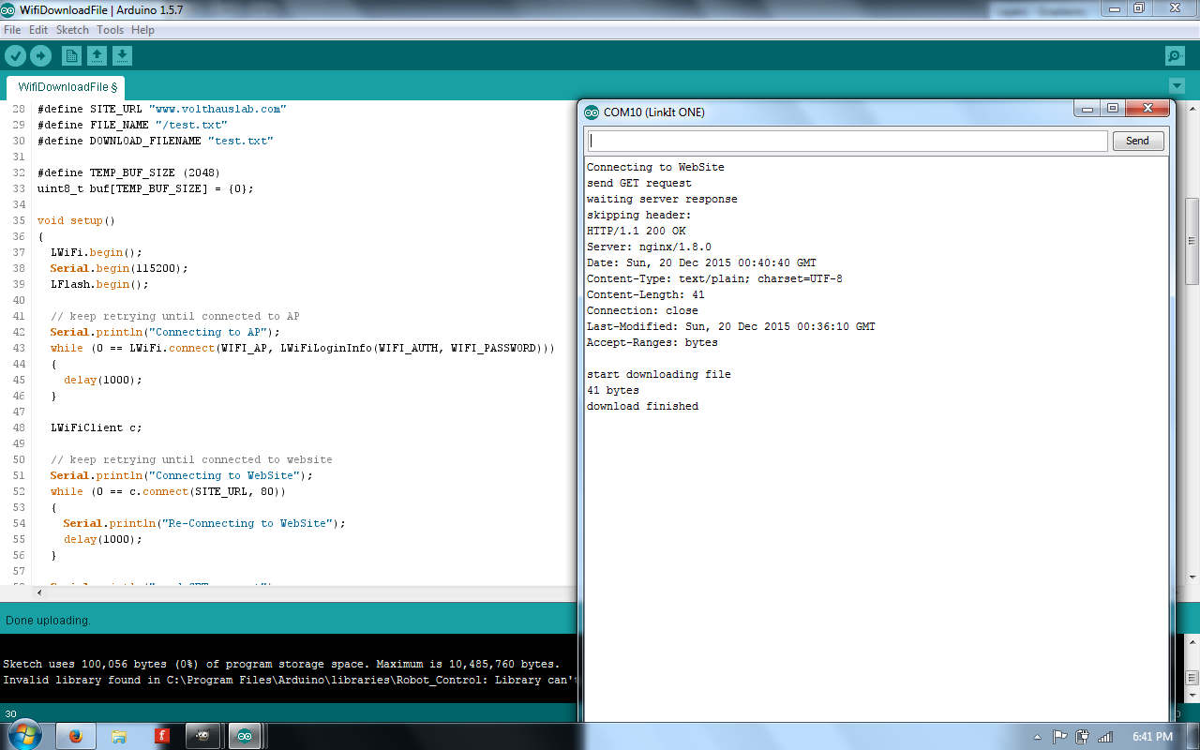1200x750 pixels.
Task: Click the 6:41 PM clock
Action: point(1153,737)
